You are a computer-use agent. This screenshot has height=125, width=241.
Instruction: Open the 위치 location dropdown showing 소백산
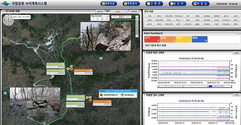pyautogui.click(x=119, y=11)
